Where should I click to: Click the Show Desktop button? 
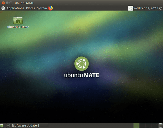click(2, 125)
